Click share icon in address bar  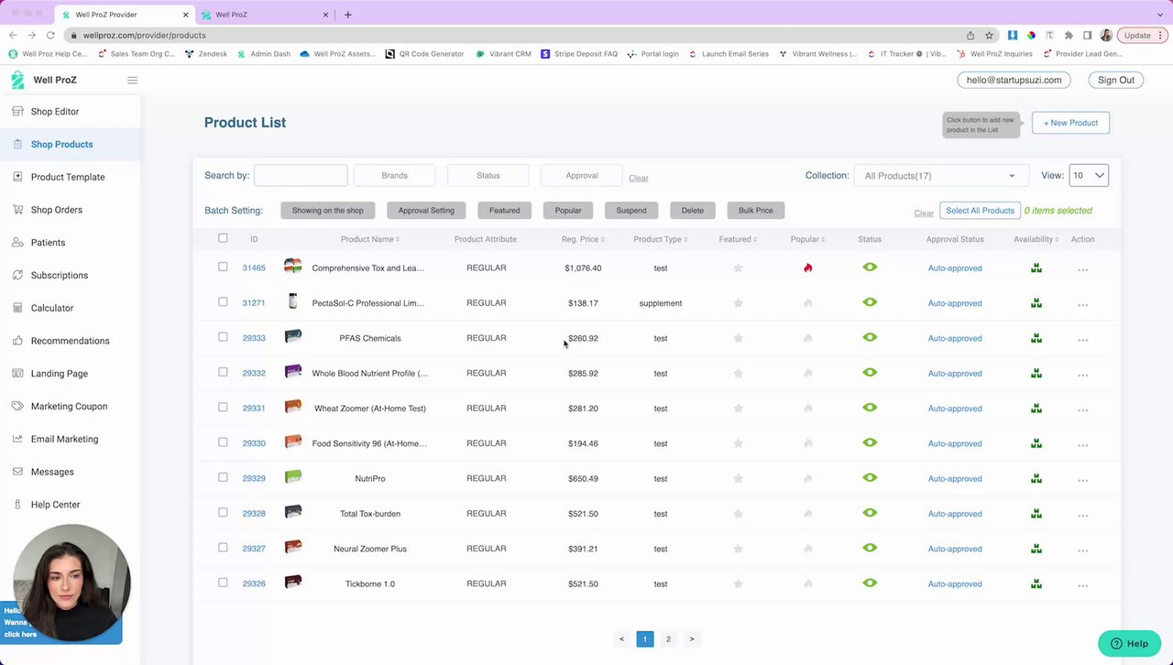pyautogui.click(x=970, y=35)
